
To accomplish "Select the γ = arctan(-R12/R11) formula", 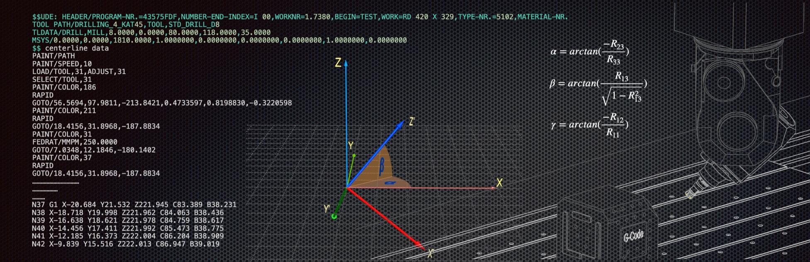I will 590,125.
